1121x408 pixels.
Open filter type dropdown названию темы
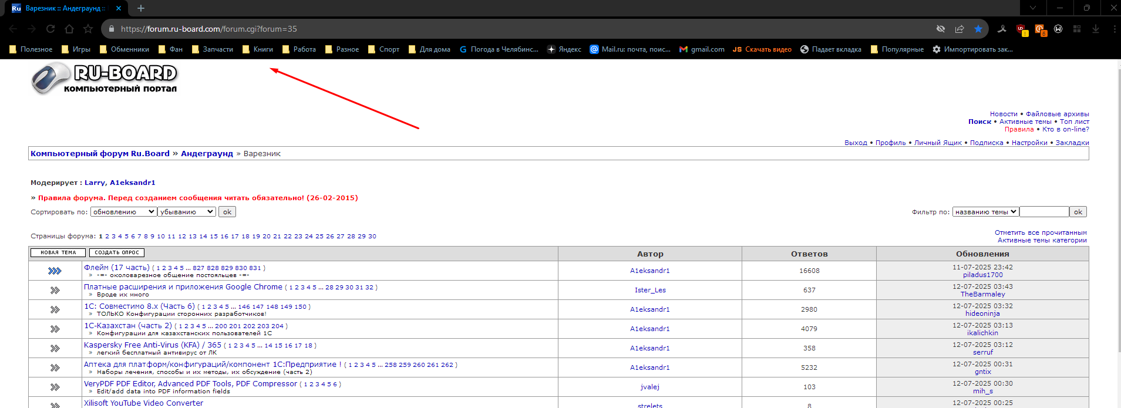pyautogui.click(x=985, y=212)
